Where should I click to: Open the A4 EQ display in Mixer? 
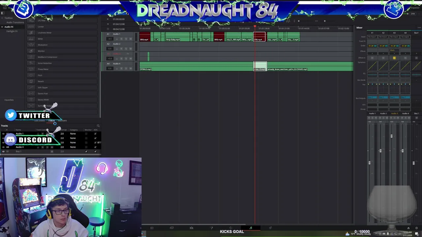coord(406,75)
